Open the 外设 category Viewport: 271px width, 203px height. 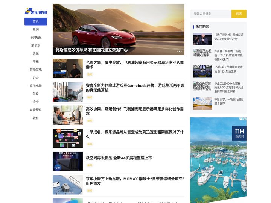pos(36,94)
